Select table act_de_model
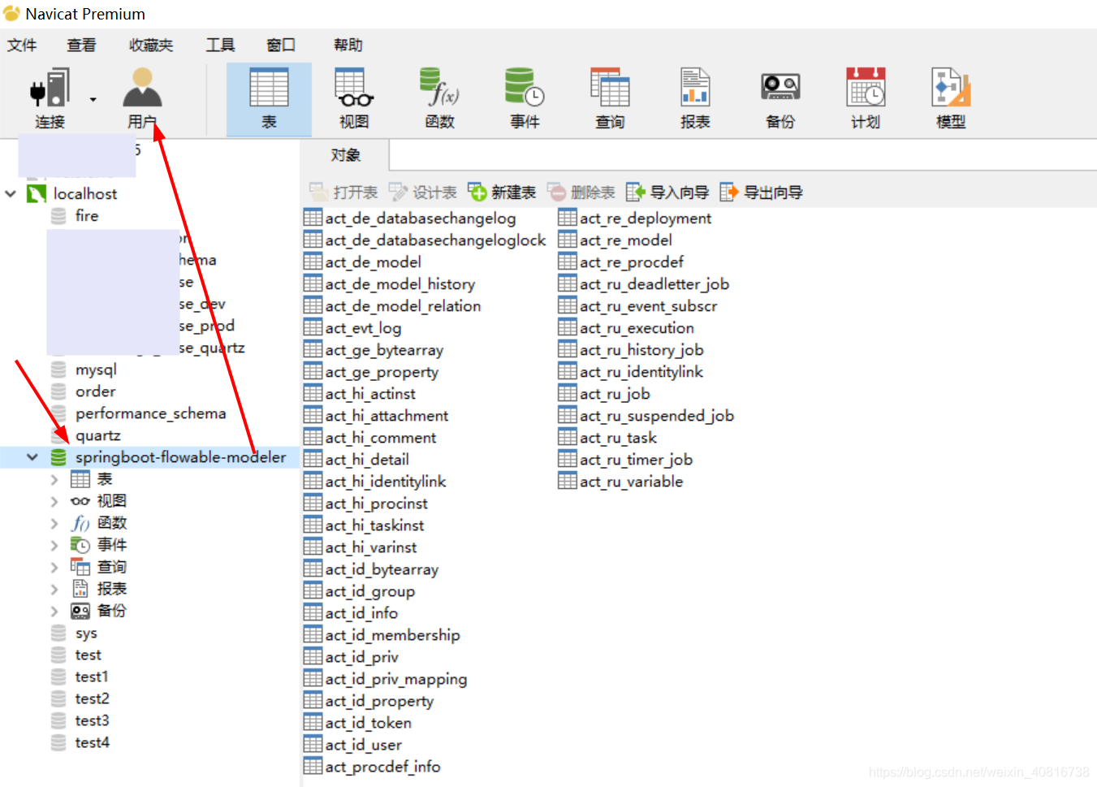 [373, 262]
